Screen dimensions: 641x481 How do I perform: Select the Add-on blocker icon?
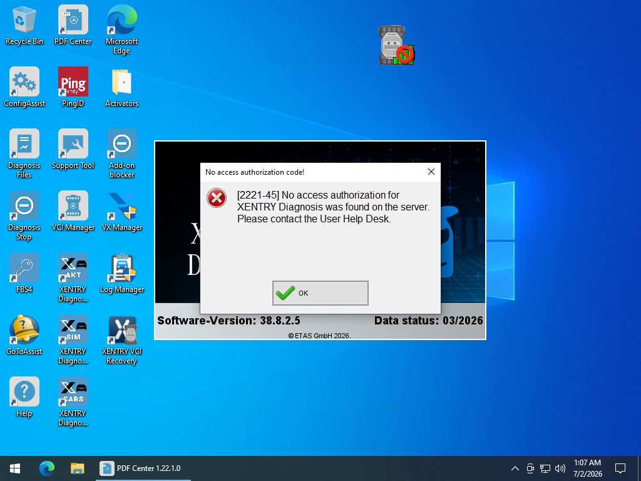click(x=121, y=154)
